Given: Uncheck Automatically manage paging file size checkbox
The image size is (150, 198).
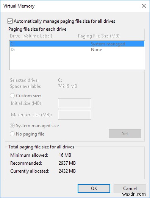Looking at the screenshot, I should point(10,21).
